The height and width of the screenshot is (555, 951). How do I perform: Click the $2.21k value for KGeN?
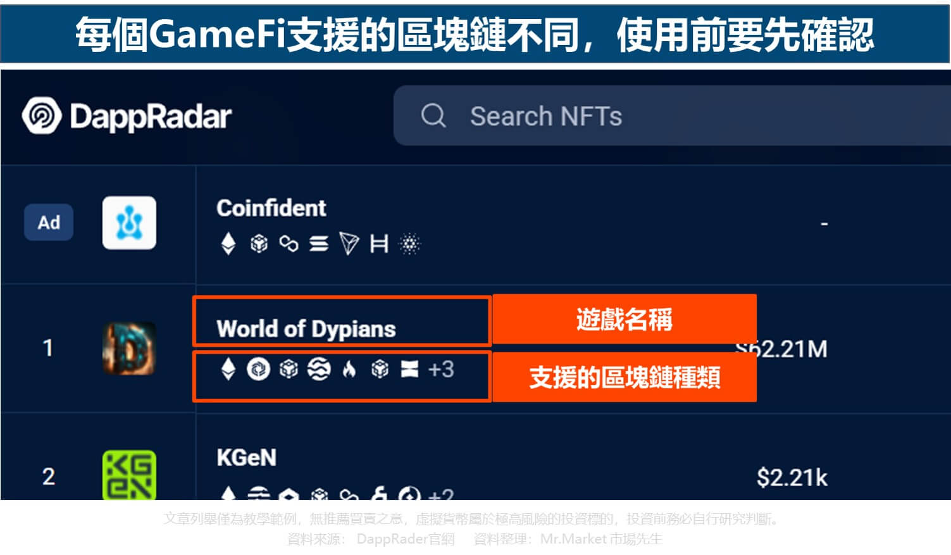point(792,477)
